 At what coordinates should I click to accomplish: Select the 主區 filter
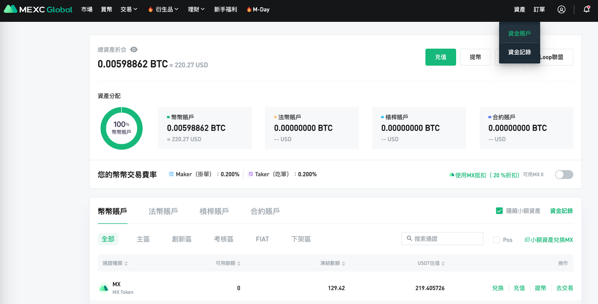coord(143,239)
